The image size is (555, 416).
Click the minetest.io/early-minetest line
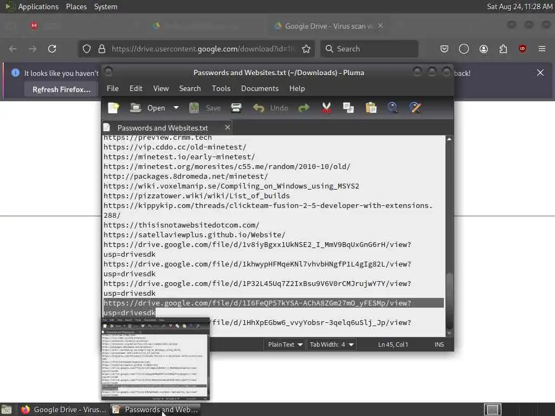179,157
